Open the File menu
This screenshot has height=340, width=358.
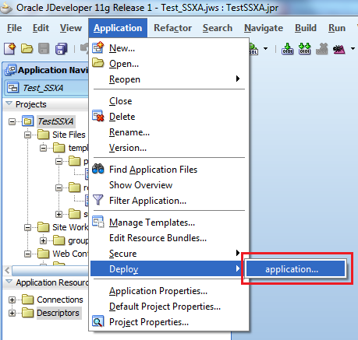[14, 28]
